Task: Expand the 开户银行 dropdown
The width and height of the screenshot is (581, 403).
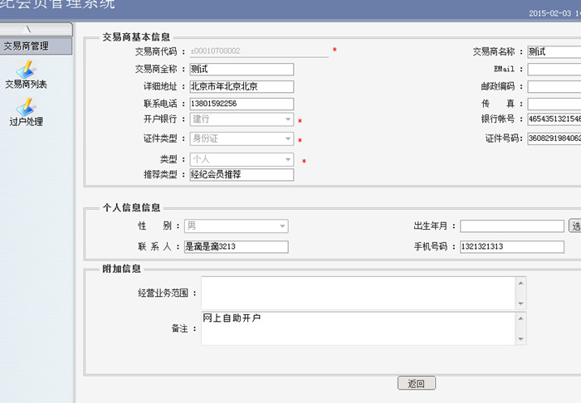Action: [x=287, y=120]
